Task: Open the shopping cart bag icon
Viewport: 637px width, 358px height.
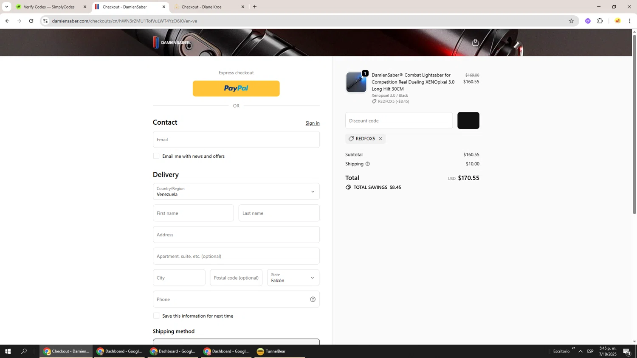Action: pyautogui.click(x=475, y=42)
